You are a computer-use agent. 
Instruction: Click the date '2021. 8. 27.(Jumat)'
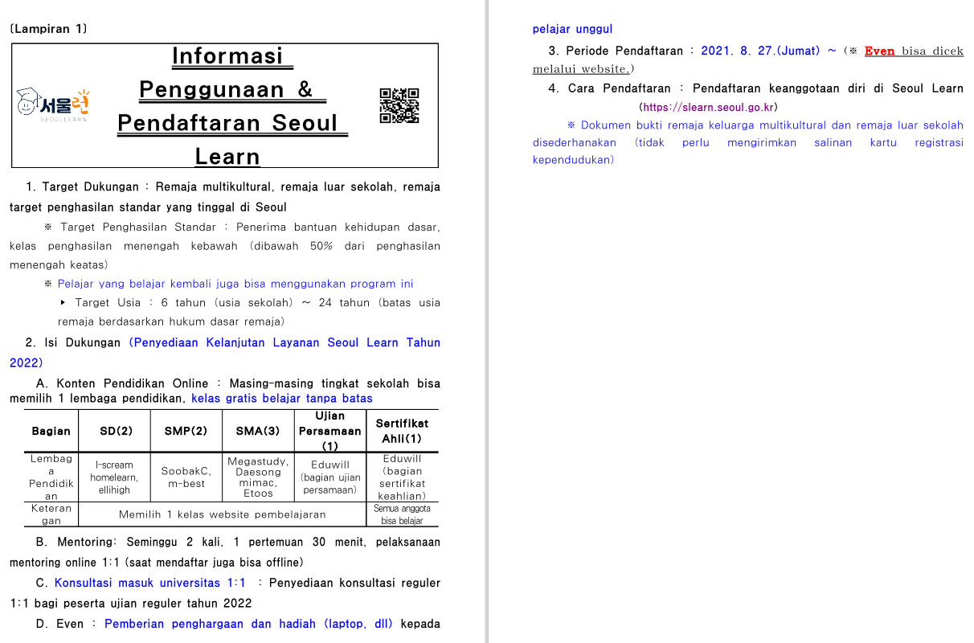759,51
